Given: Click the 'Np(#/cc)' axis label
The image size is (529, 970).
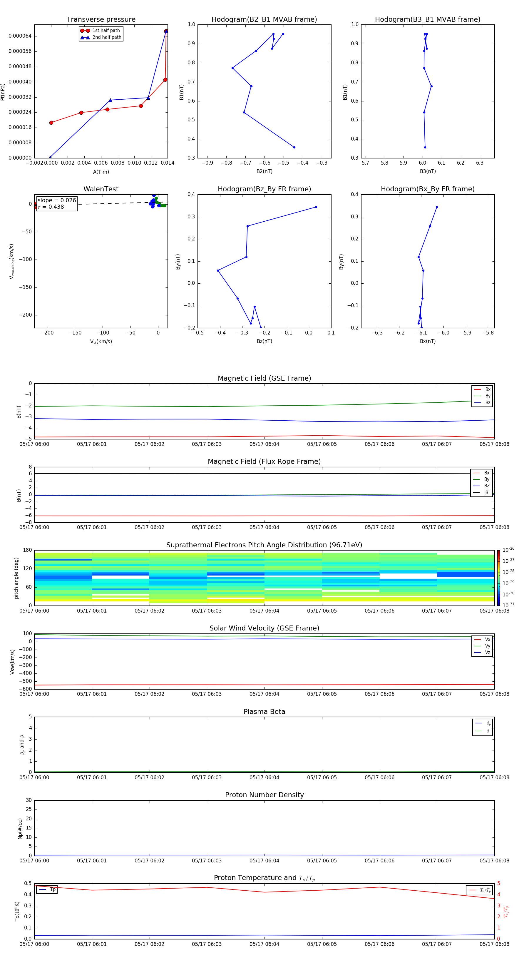Looking at the screenshot, I should 20,828.
